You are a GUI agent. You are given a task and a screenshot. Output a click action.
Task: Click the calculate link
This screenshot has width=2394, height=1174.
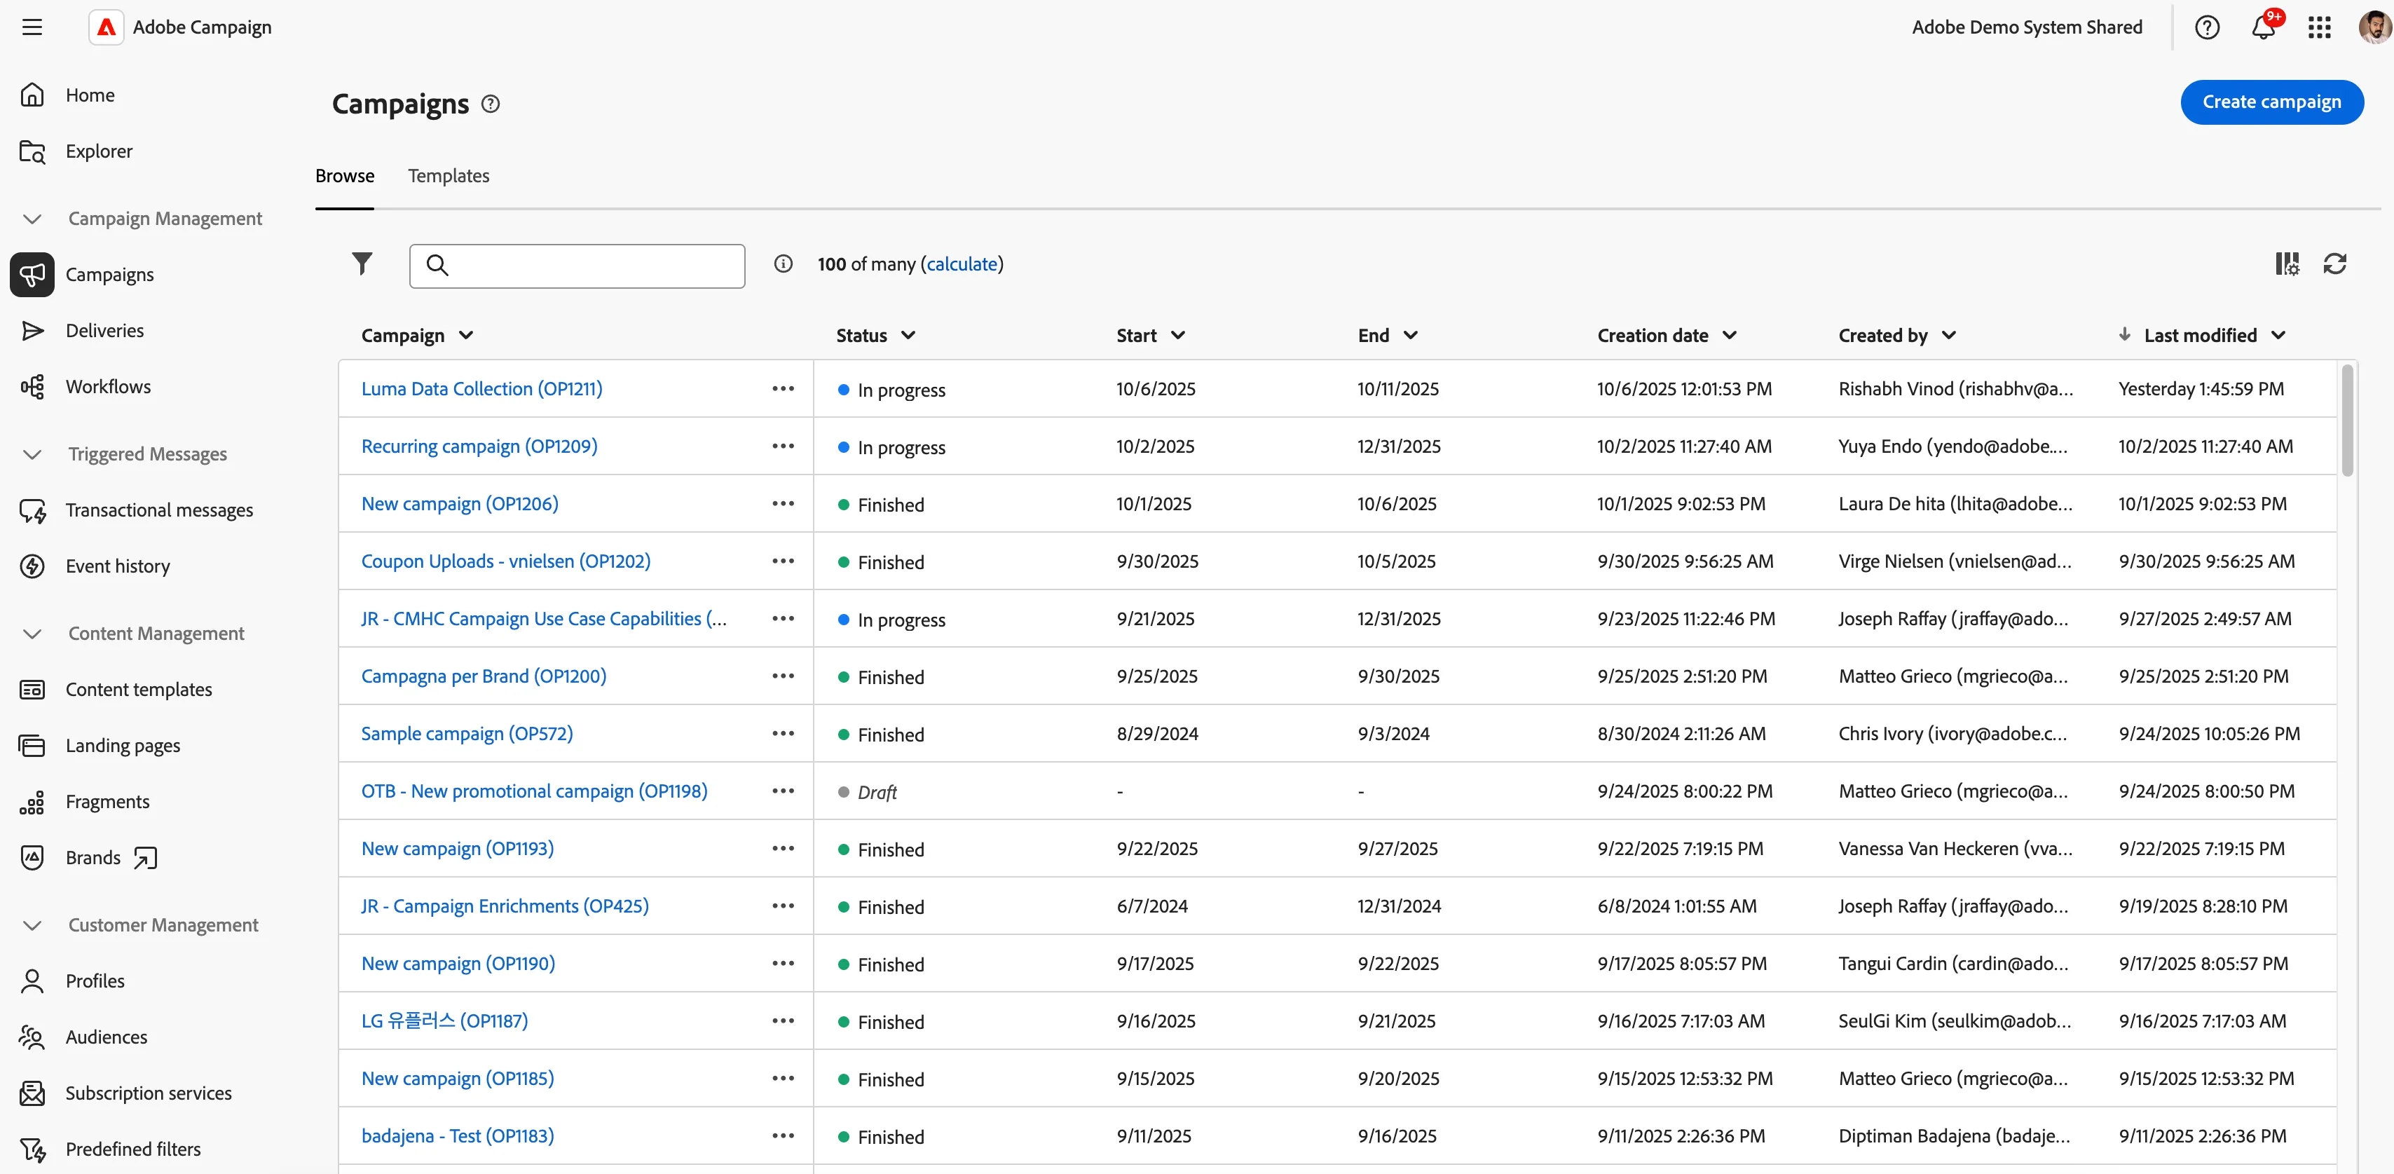tap(962, 264)
